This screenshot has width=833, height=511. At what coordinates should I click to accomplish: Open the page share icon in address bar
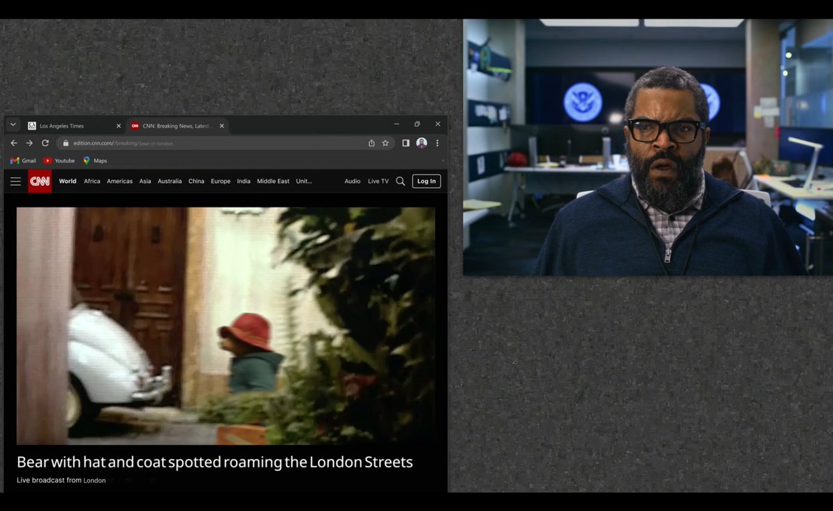tap(371, 143)
